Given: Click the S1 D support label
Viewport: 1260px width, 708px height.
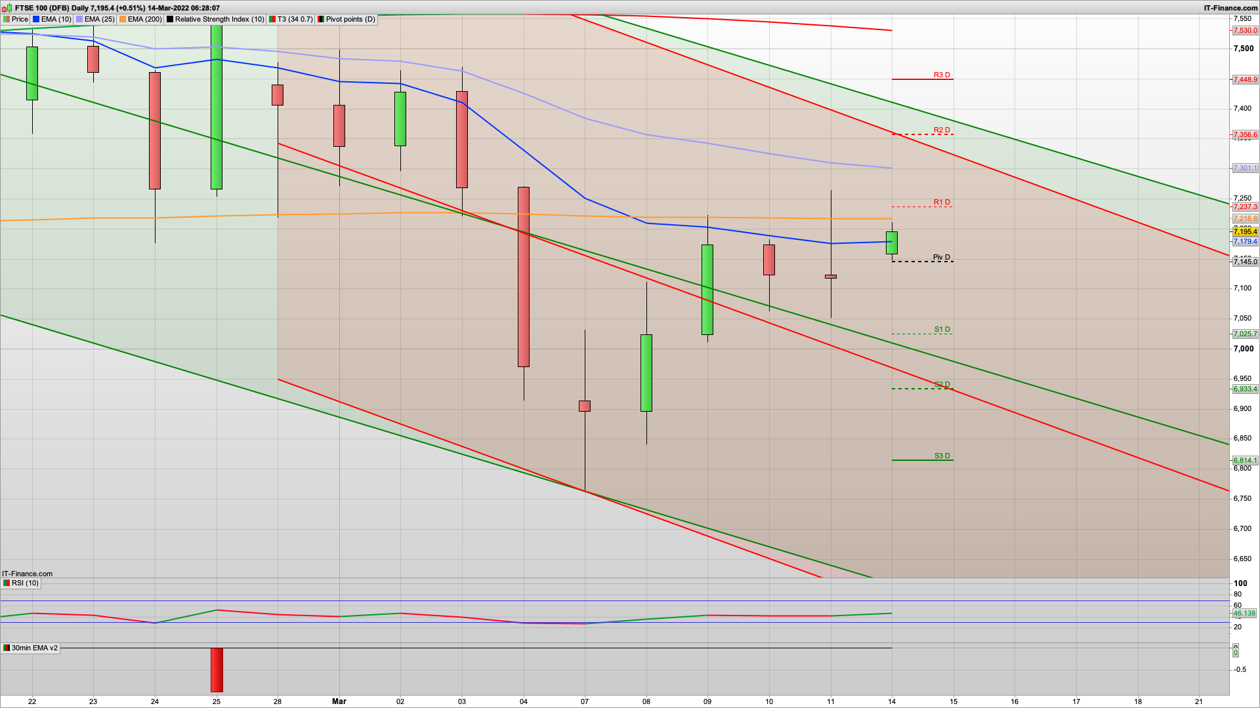Looking at the screenshot, I should click(x=942, y=329).
